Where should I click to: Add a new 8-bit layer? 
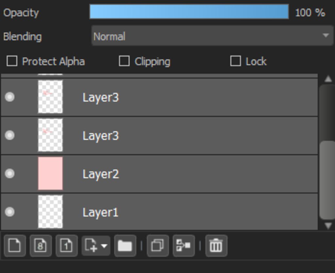41,246
